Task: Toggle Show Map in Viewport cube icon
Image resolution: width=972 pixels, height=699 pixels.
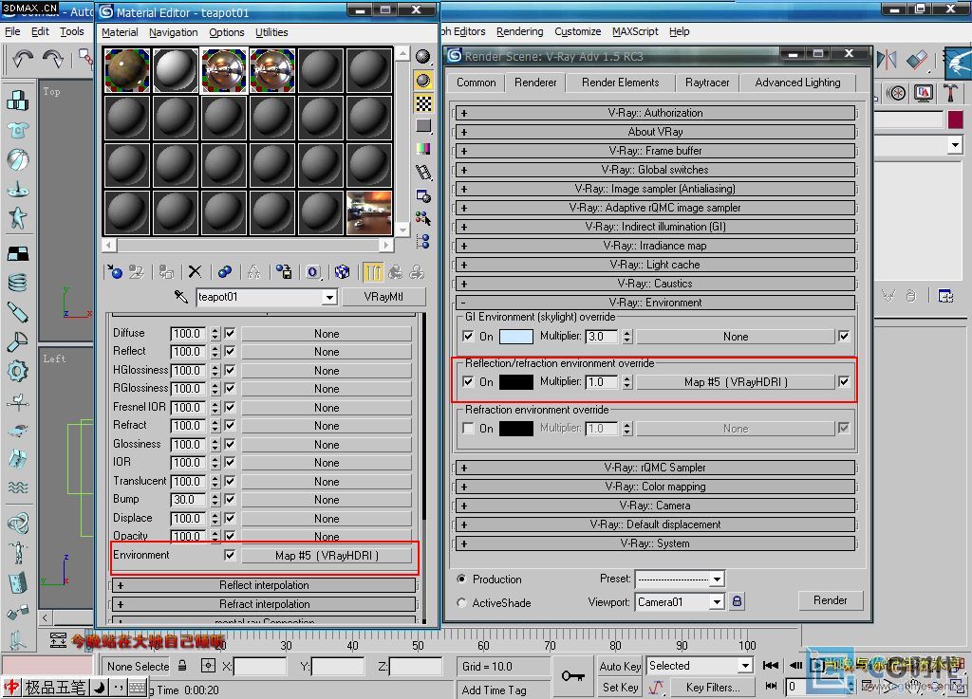Action: click(x=342, y=272)
